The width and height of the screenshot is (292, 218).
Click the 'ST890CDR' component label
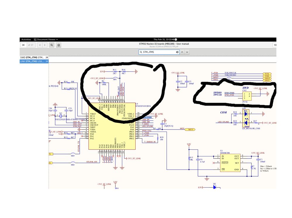pyautogui.click(x=225, y=153)
